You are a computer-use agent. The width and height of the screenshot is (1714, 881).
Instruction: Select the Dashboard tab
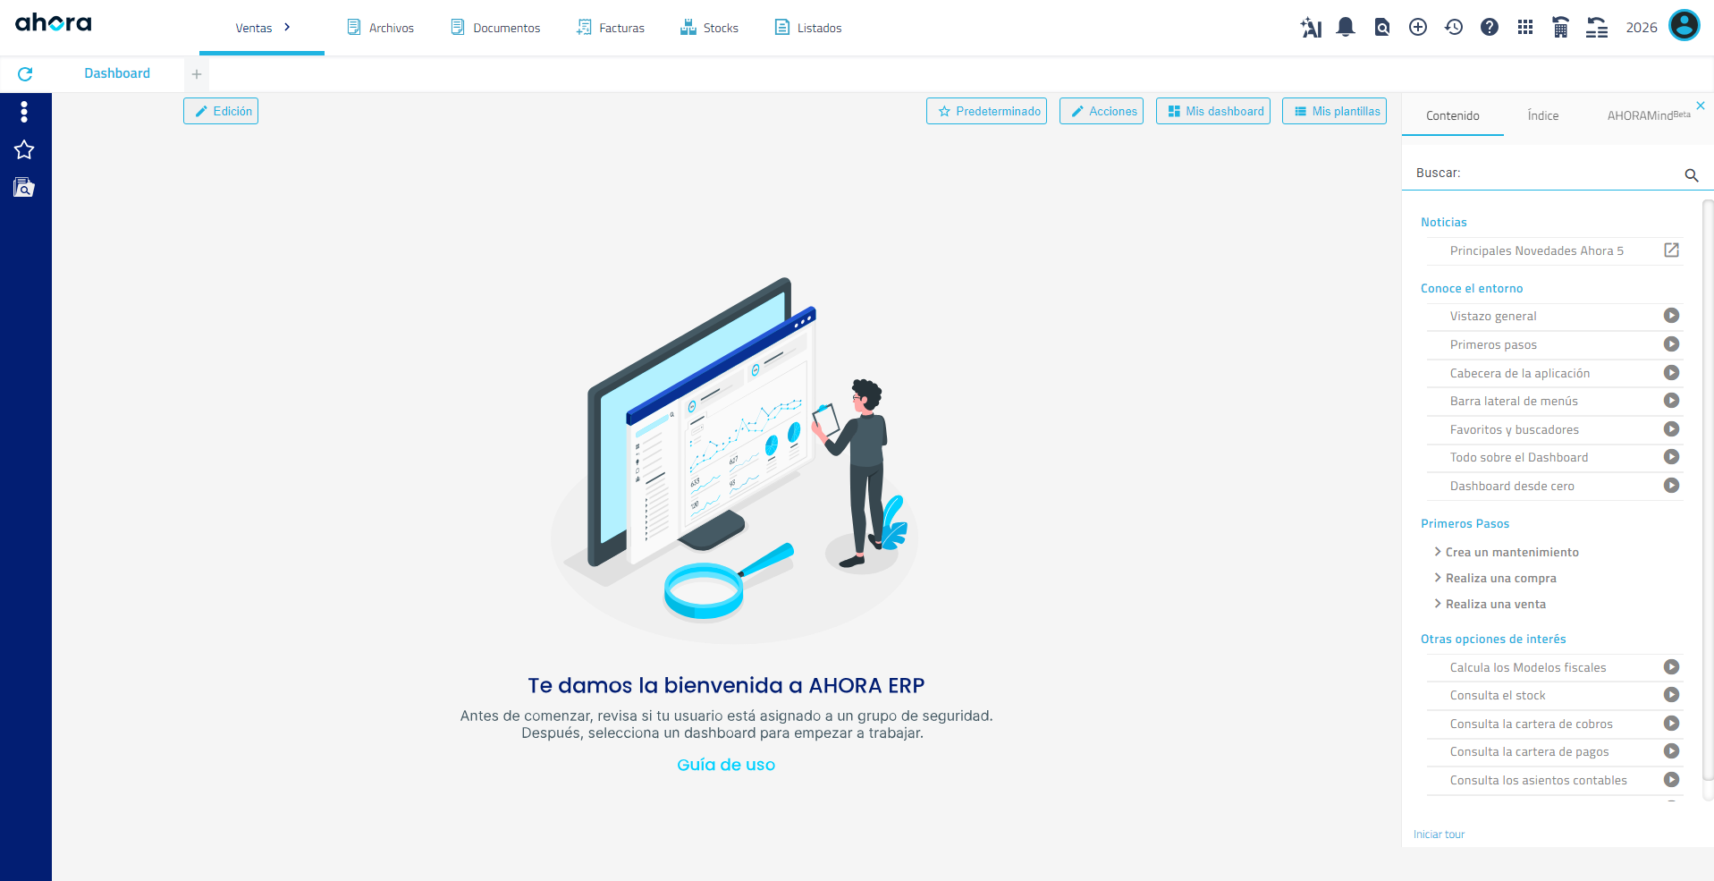[117, 73]
